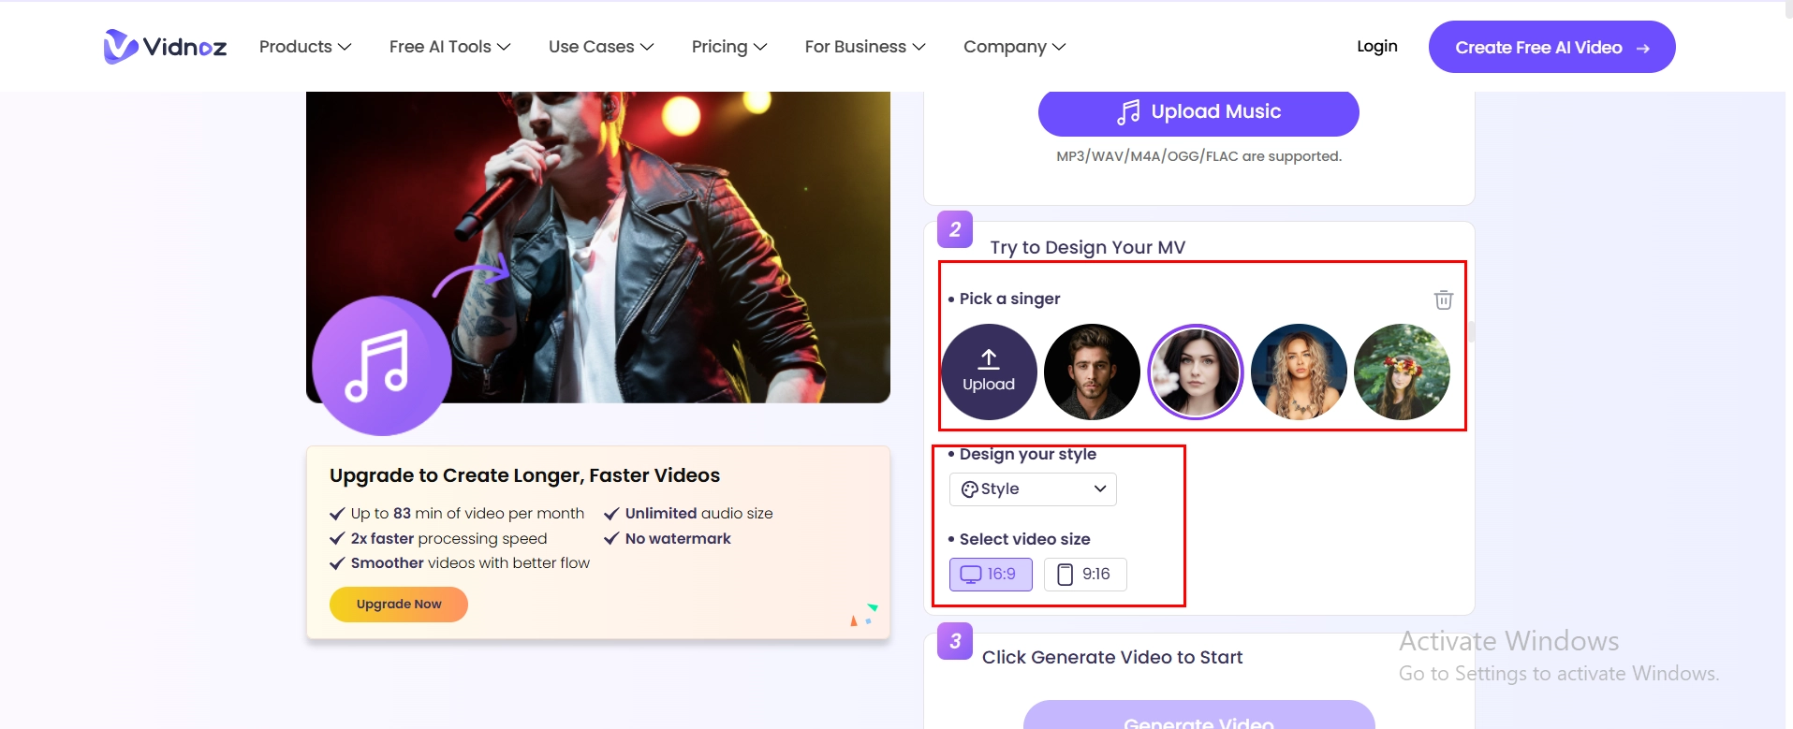Click the trash icon beside Pick a singer
This screenshot has width=1793, height=729.
(1444, 299)
